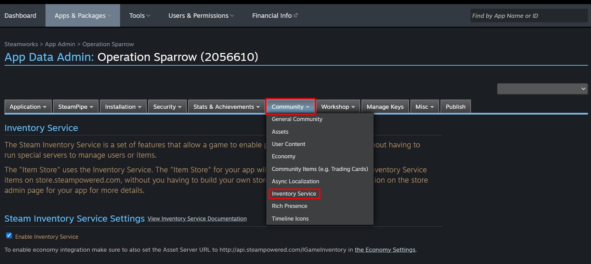Select General Community from the menu
Viewport: 591px width, 264px height.
320,119
